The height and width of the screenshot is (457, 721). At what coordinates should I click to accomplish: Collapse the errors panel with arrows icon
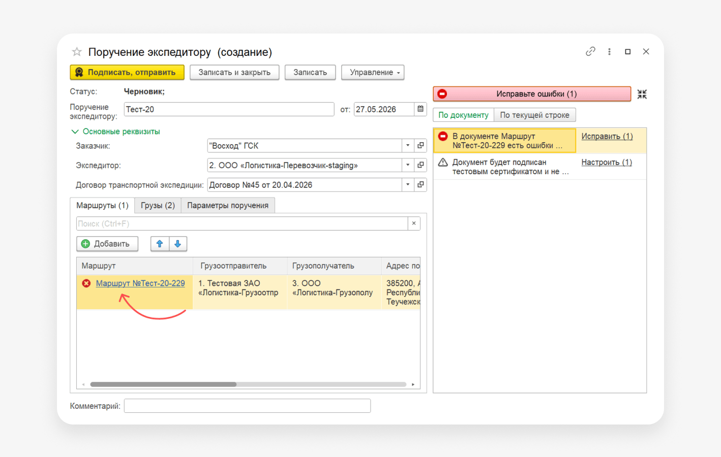[x=642, y=94]
